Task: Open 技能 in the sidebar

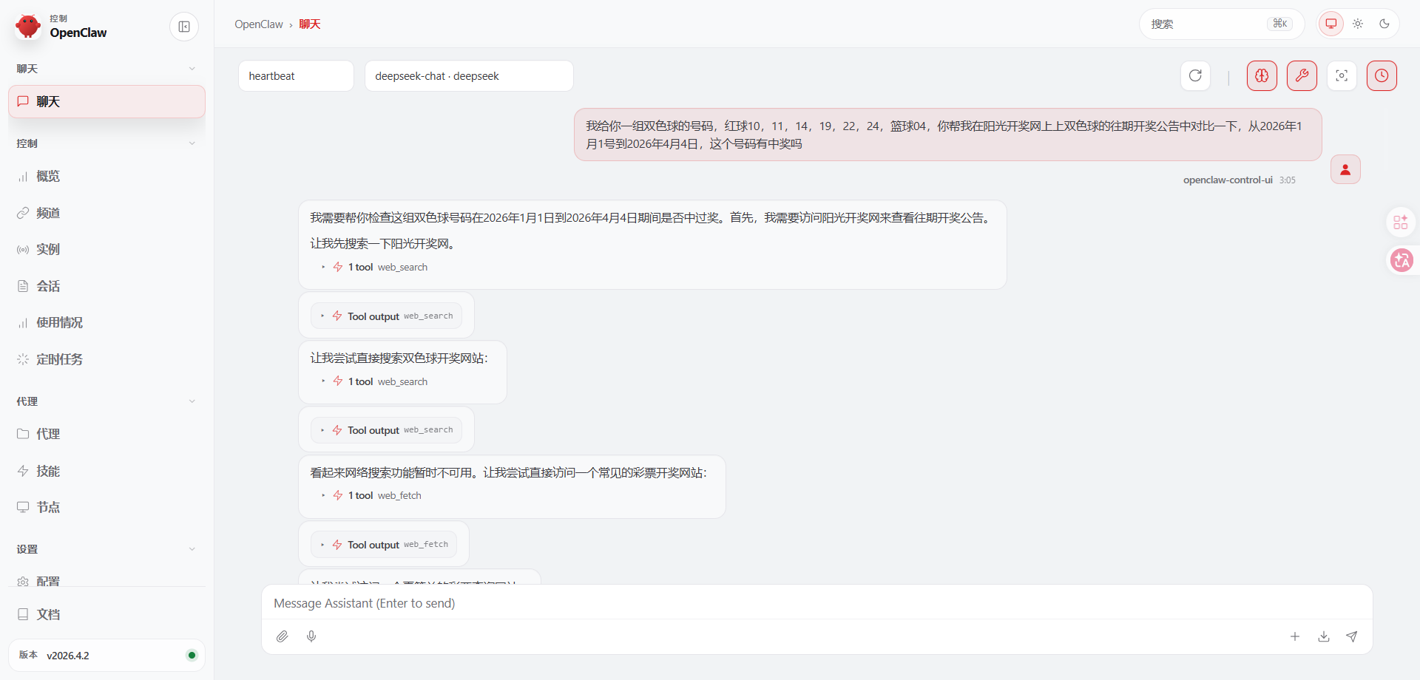Action: [48, 471]
